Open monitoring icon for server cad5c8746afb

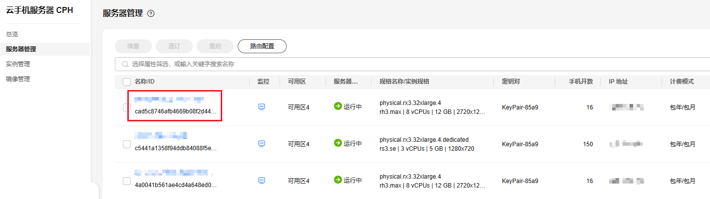[262, 107]
